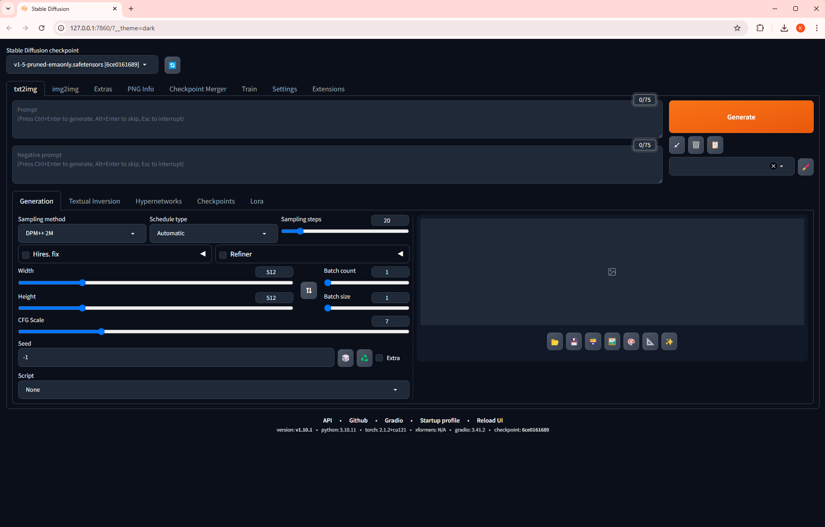The width and height of the screenshot is (825, 527).
Task: Clear selected styles with the X icon
Action: tap(773, 166)
